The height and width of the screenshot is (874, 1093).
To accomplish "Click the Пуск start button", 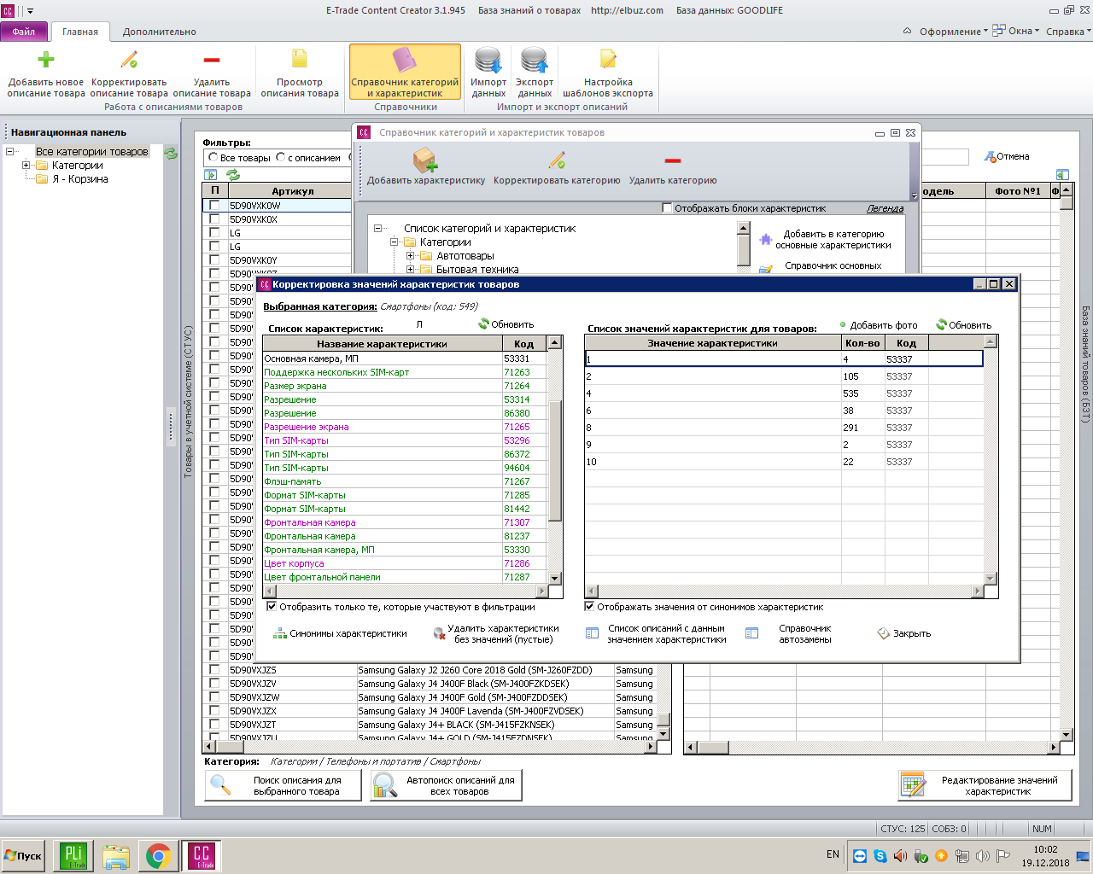I will point(23,856).
